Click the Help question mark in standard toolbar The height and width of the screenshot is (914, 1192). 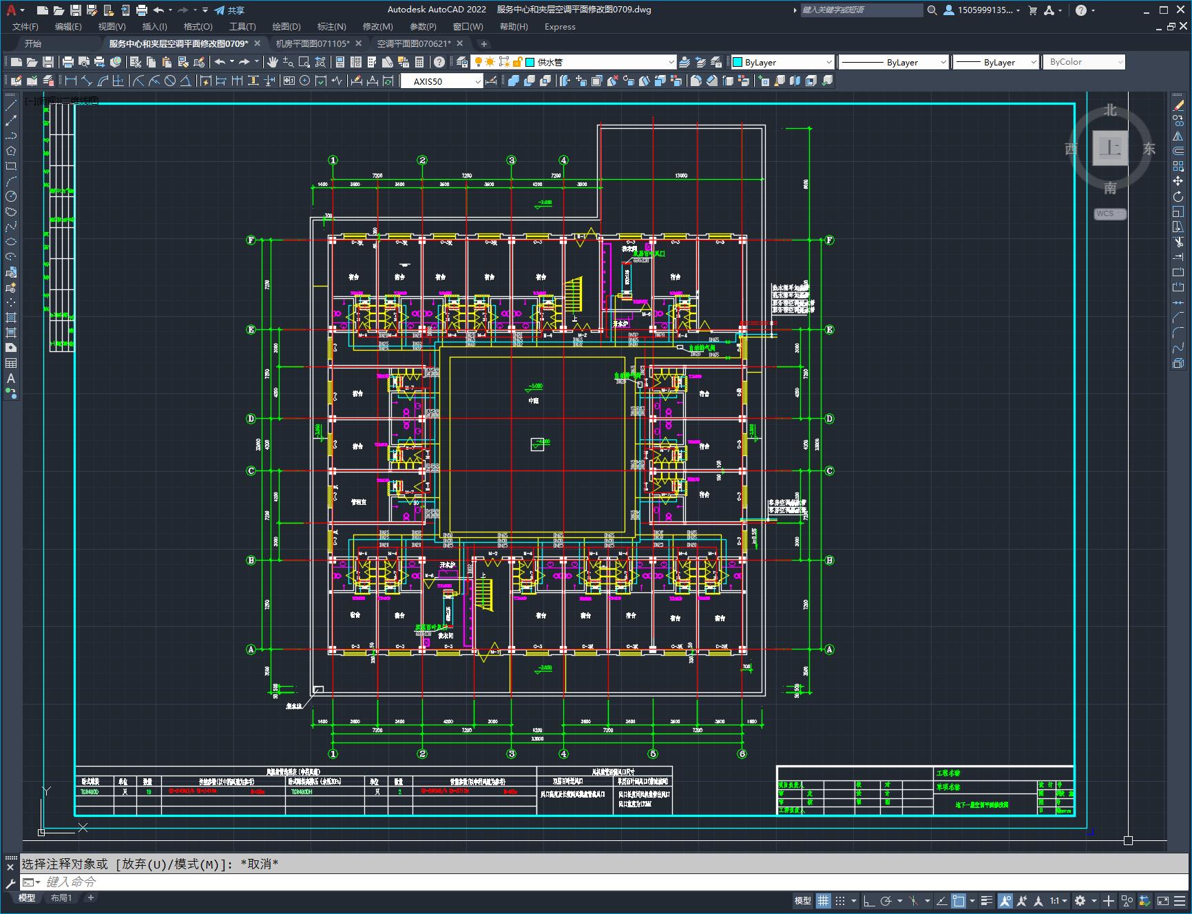pos(439,62)
